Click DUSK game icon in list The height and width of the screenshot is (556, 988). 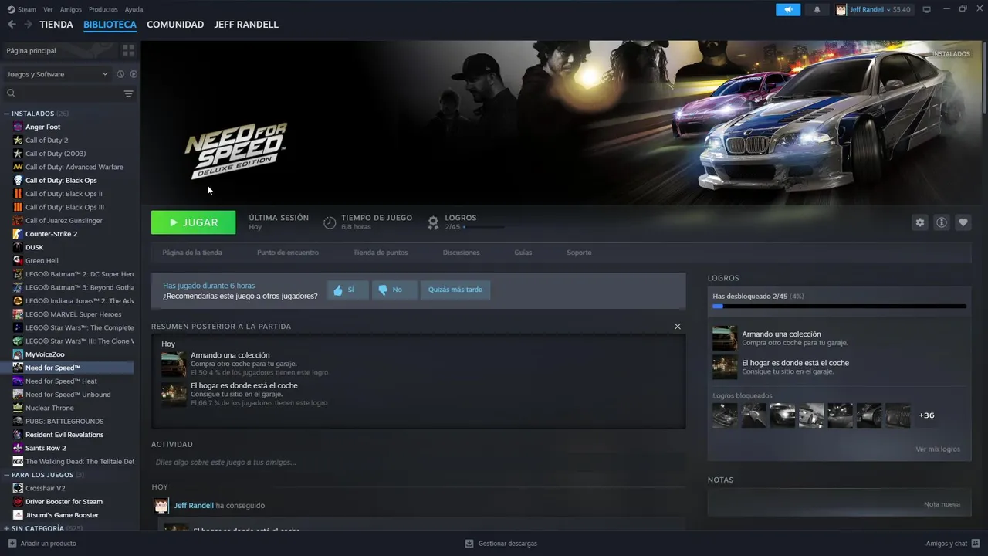pos(18,247)
